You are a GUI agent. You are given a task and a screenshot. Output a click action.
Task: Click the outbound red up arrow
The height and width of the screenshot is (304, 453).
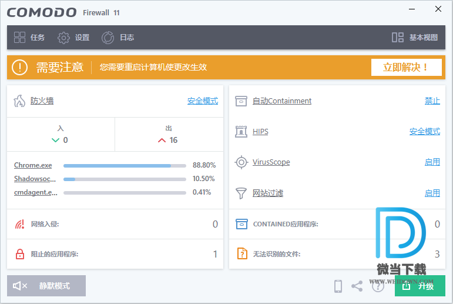click(162, 141)
